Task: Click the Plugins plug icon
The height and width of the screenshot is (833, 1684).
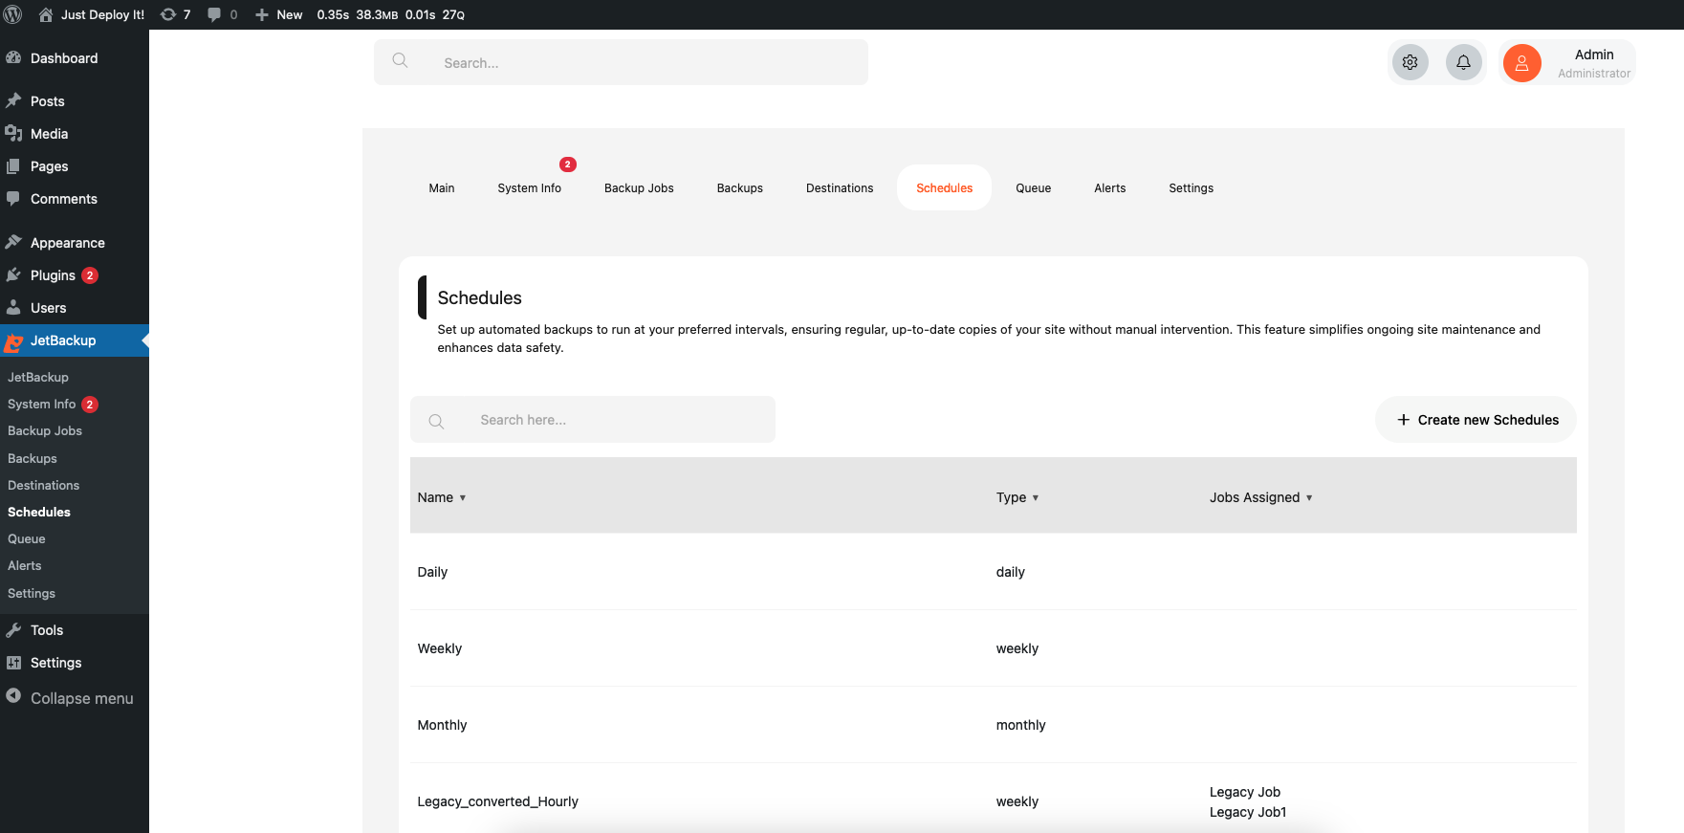Action: (13, 274)
